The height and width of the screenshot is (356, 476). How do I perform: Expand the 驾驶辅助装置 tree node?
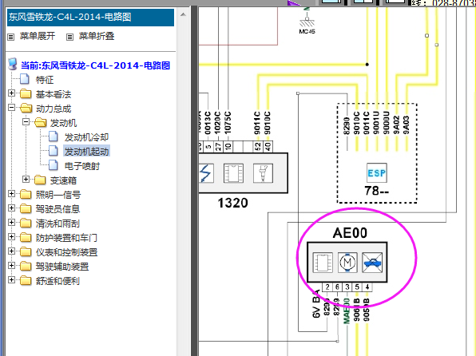[x=11, y=265]
